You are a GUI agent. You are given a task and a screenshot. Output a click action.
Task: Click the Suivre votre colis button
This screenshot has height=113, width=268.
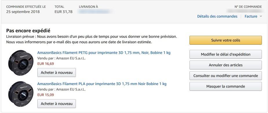226,40
